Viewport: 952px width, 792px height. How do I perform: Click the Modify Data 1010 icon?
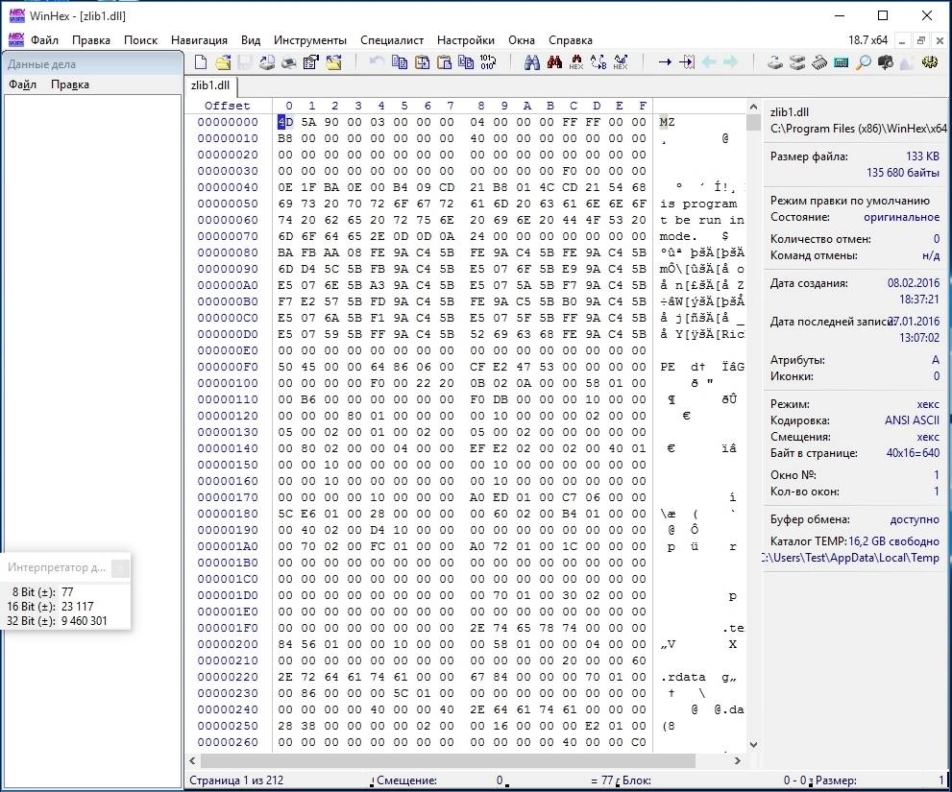488,61
